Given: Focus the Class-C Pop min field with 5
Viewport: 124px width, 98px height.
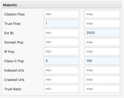Looking at the screenshot, I should coord(61,61).
